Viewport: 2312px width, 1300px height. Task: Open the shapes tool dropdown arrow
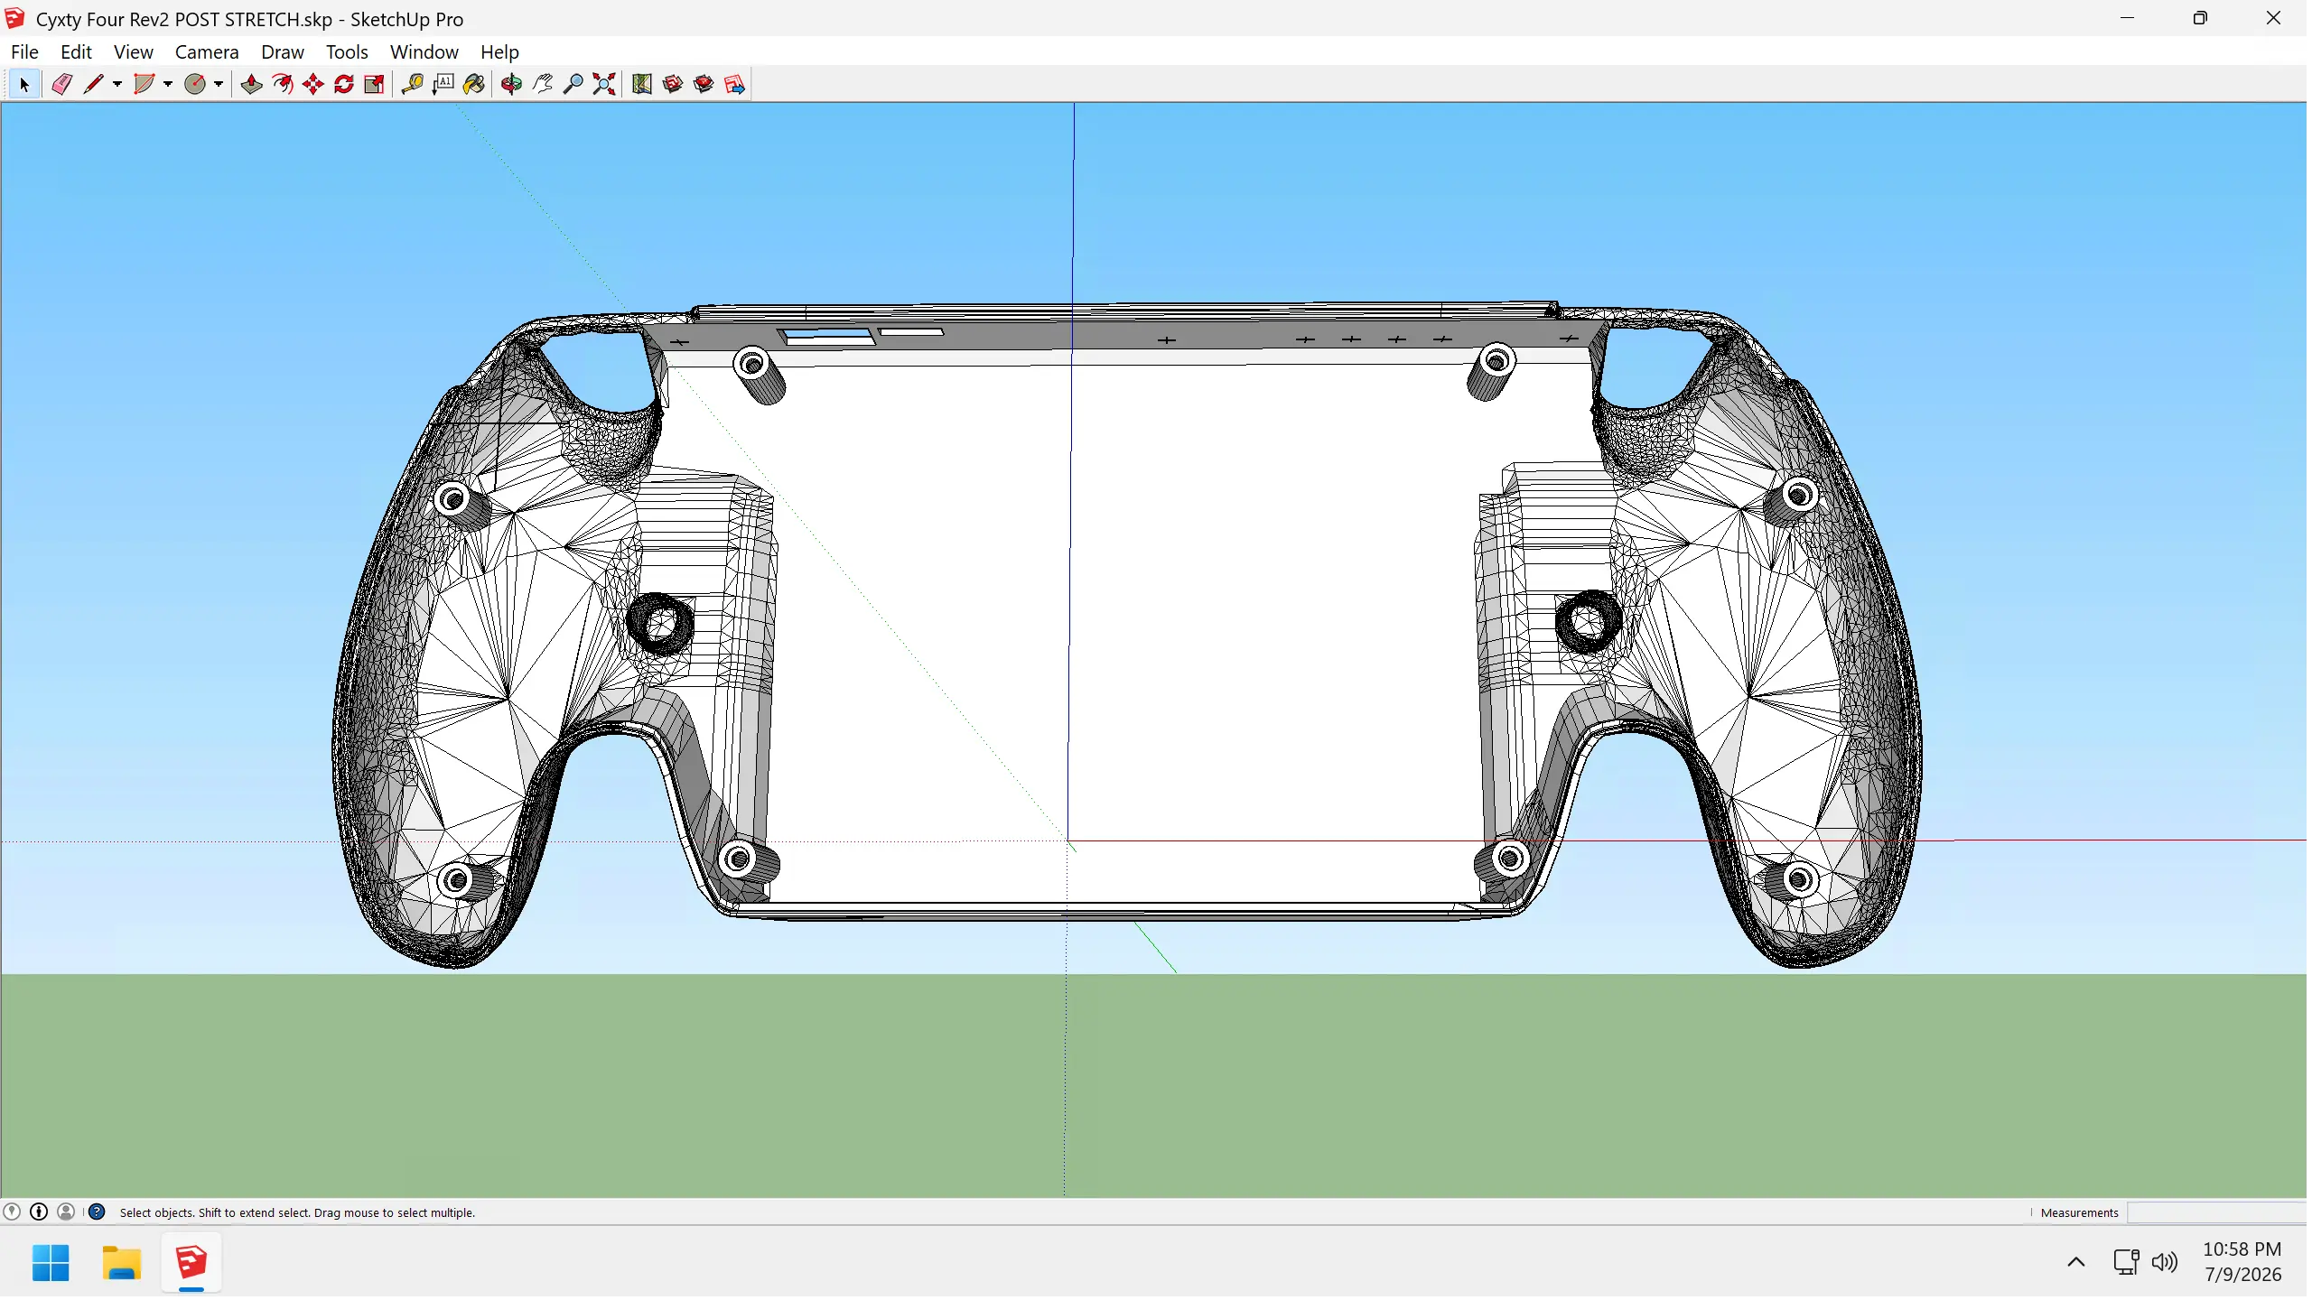(x=168, y=85)
